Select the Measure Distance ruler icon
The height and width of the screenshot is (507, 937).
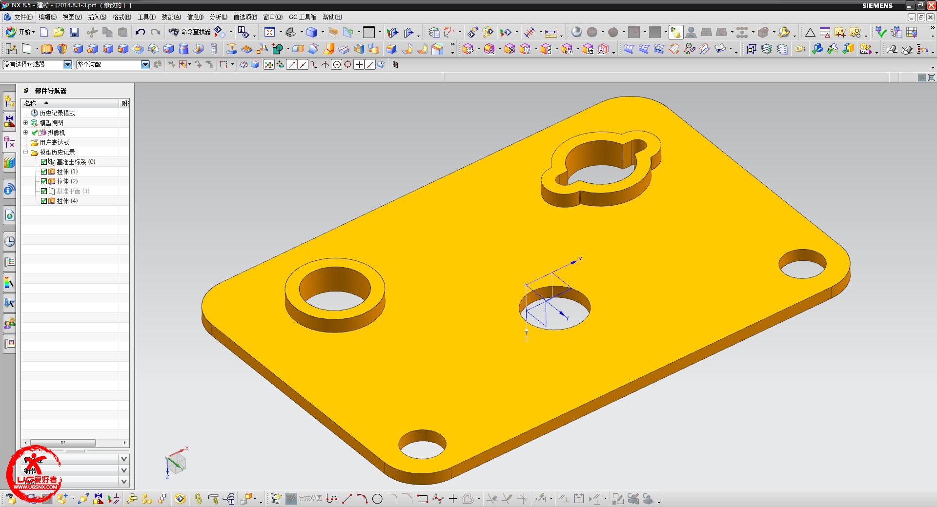click(x=550, y=33)
